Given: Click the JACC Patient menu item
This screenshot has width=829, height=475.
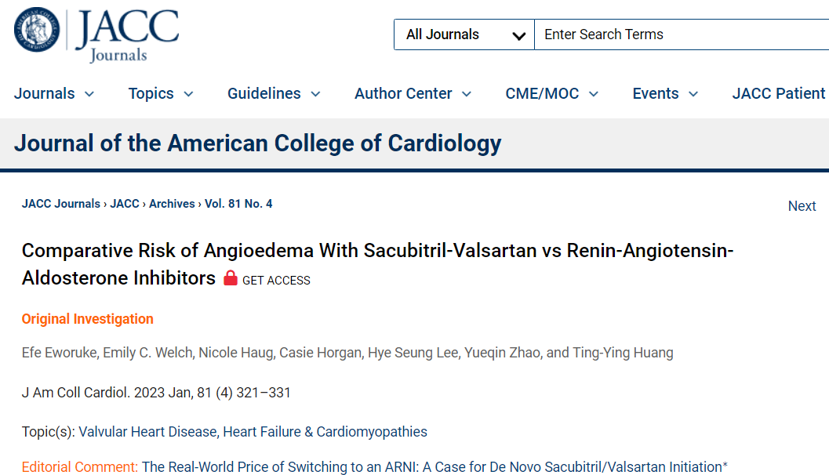Looking at the screenshot, I should click(779, 94).
